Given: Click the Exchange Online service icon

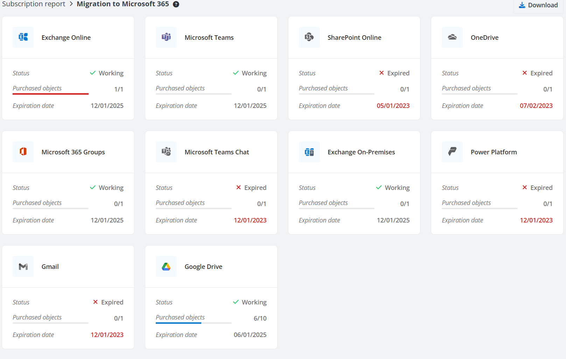Looking at the screenshot, I should [x=23, y=37].
